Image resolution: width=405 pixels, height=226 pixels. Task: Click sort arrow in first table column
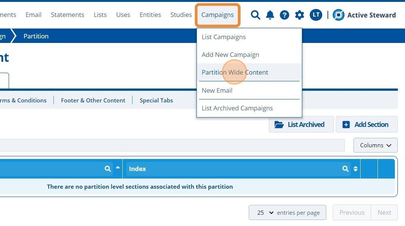click(118, 168)
